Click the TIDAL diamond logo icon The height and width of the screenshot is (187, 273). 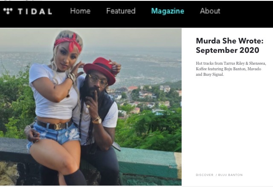pyautogui.click(x=8, y=11)
